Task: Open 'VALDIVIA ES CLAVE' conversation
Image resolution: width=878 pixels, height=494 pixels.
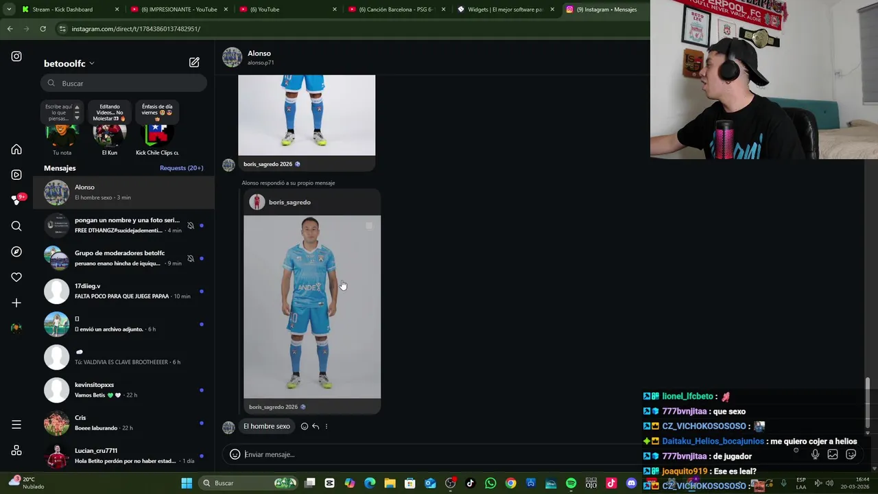Action: 123,357
